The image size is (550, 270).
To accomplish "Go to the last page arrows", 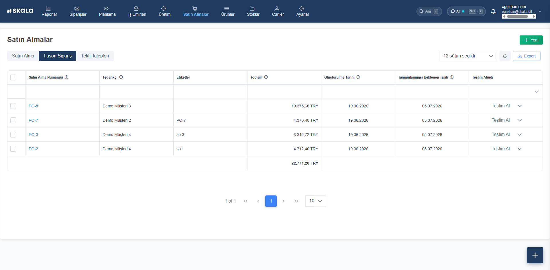I will click(296, 201).
